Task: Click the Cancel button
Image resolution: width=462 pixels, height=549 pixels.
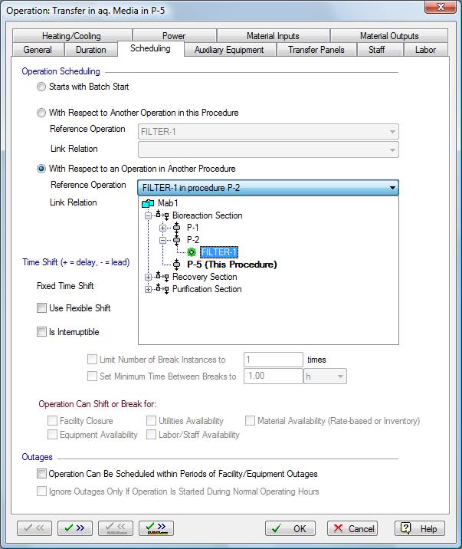Action: 352,528
